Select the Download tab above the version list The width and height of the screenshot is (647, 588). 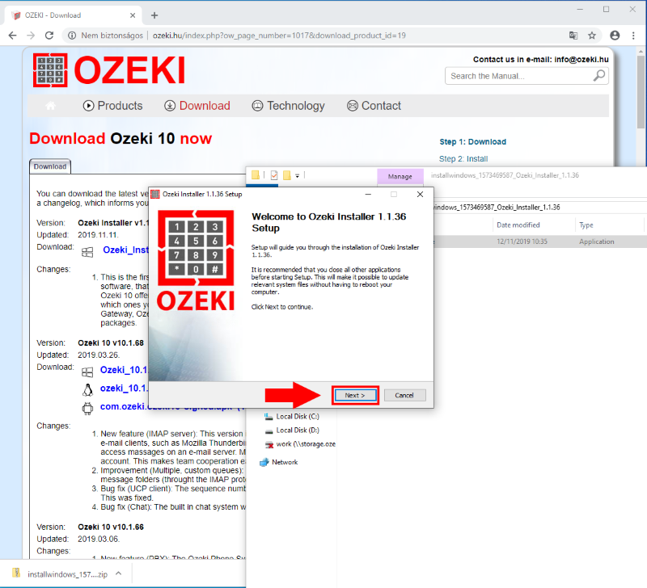coord(50,166)
